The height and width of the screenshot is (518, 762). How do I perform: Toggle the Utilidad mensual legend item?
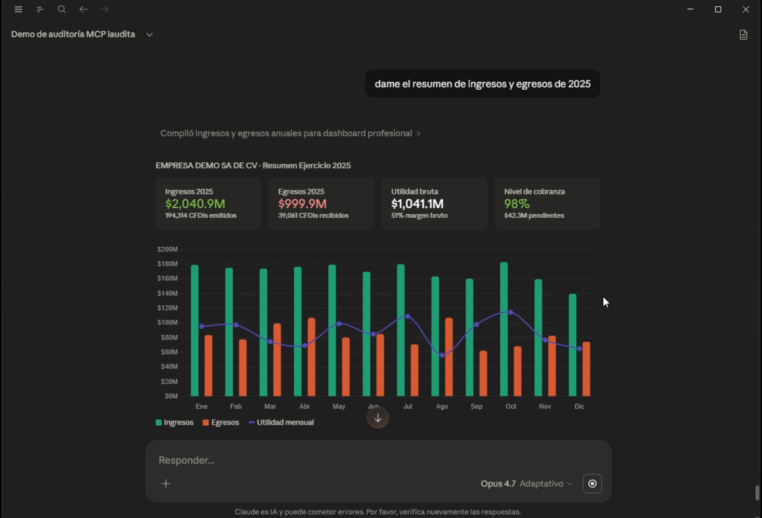(281, 423)
